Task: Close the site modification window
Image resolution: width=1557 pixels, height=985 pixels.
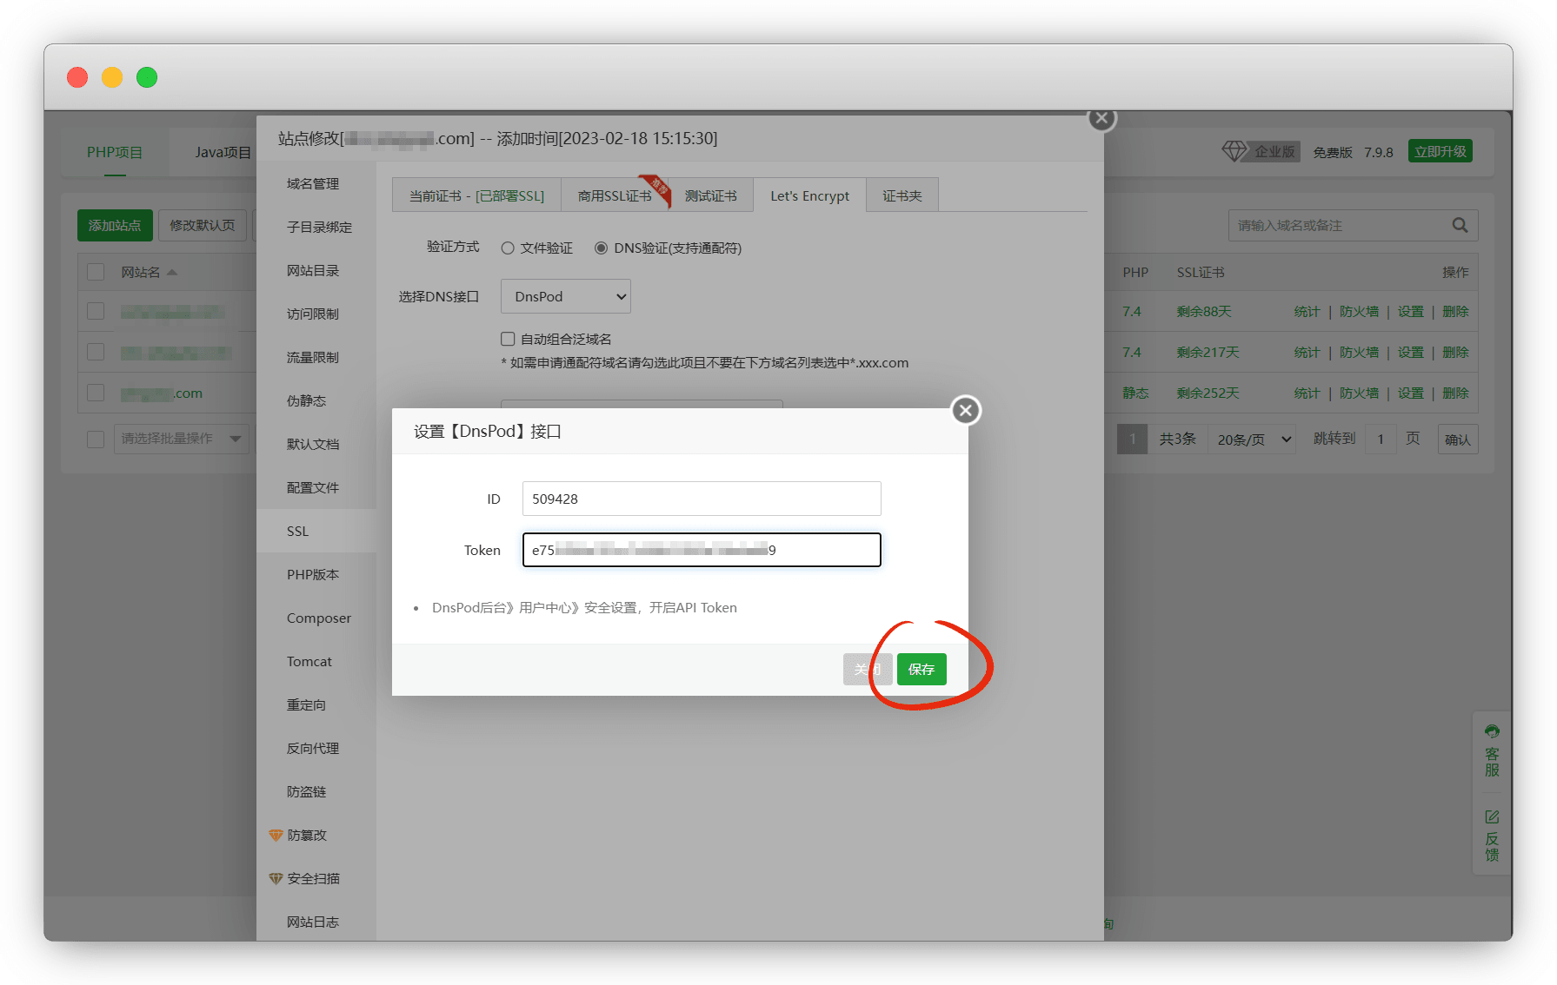Action: point(1101,118)
